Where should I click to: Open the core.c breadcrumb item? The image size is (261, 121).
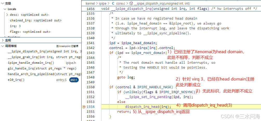point(121,3)
